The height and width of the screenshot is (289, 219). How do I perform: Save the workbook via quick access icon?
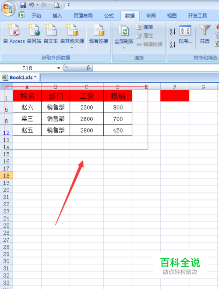click(x=23, y=5)
